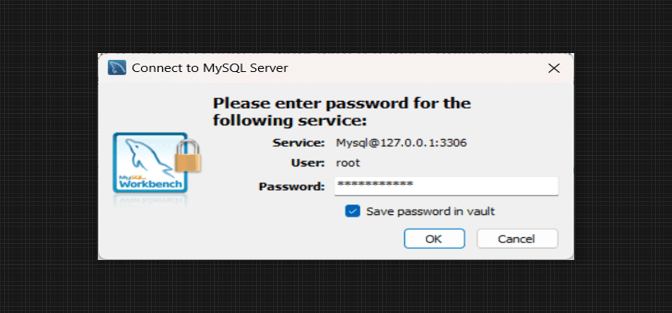Uncheck the Save password in vault checkbox
The image size is (672, 313).
click(353, 211)
